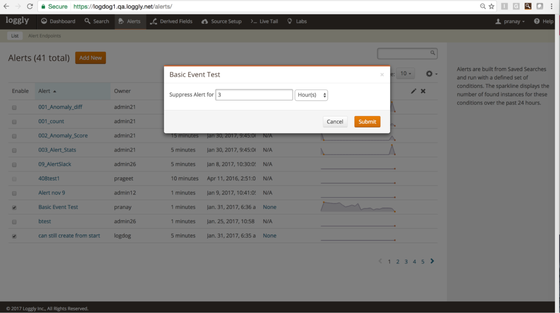Click the Source Setup cloud icon

coord(205,21)
